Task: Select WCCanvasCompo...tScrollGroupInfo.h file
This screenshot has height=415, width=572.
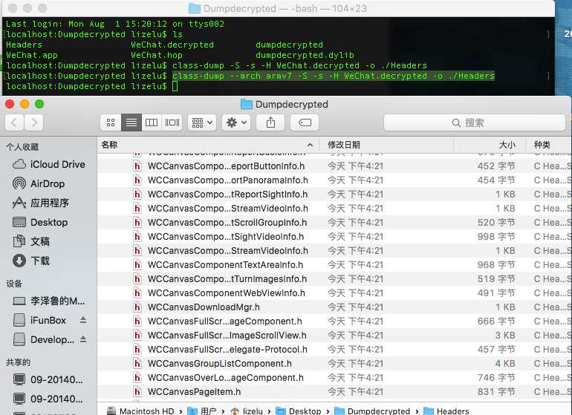Action: pos(334,223)
